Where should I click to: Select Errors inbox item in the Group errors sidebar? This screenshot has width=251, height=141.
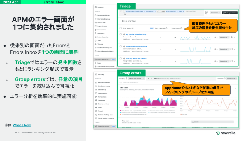[105, 126]
